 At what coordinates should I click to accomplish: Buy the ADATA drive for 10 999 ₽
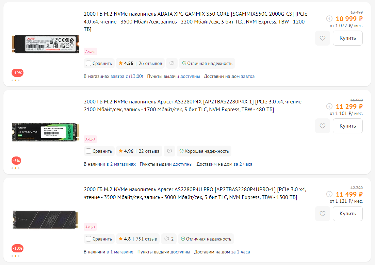[347, 38]
